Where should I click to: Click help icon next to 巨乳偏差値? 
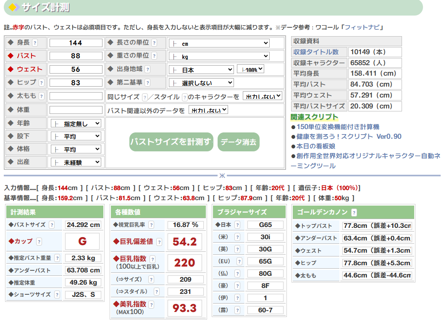click(160, 242)
